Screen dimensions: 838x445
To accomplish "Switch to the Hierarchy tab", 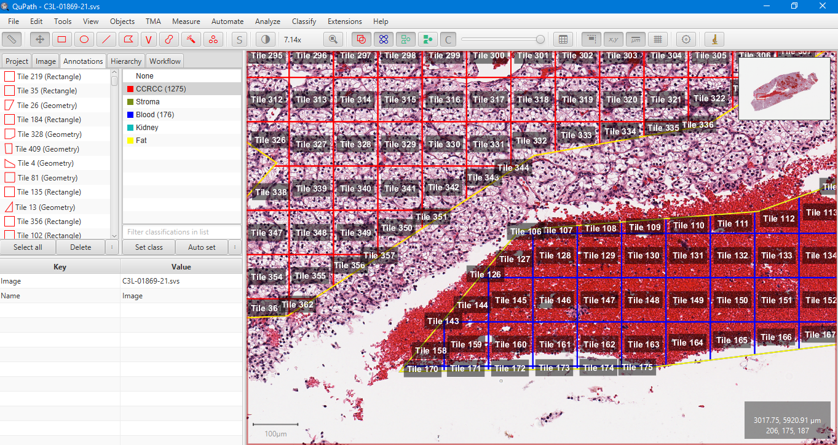I will pyautogui.click(x=125, y=61).
